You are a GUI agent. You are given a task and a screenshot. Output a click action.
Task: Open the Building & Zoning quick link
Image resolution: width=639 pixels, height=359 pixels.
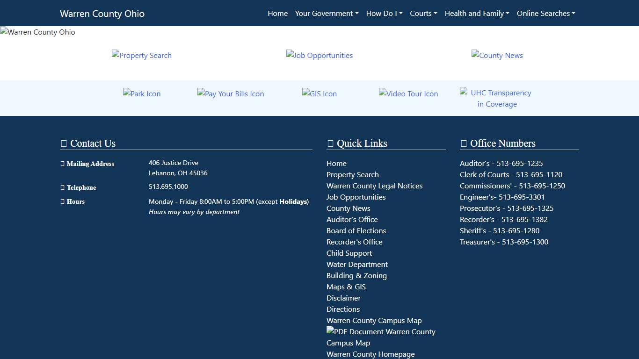tap(356, 275)
